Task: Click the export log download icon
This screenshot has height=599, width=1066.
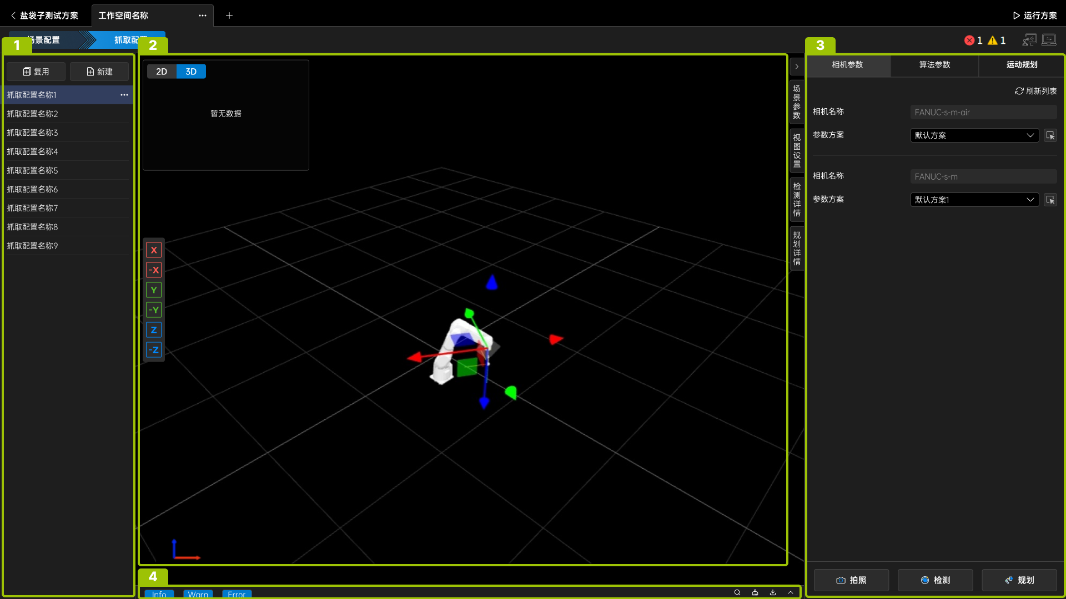Action: click(773, 592)
